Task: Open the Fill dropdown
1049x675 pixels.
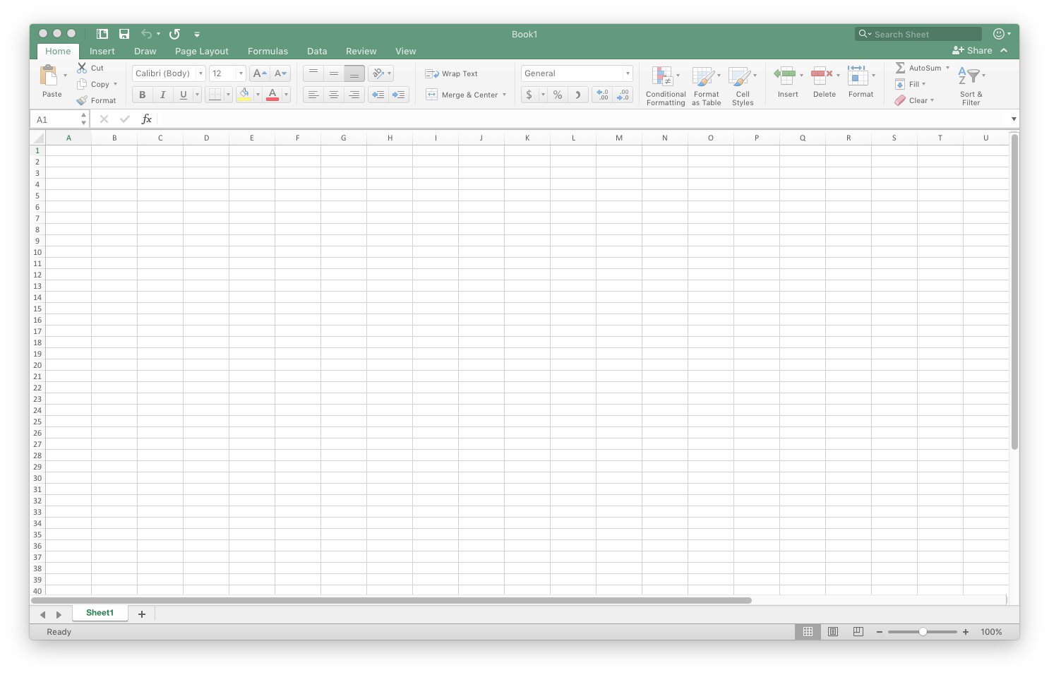Action: click(x=911, y=84)
